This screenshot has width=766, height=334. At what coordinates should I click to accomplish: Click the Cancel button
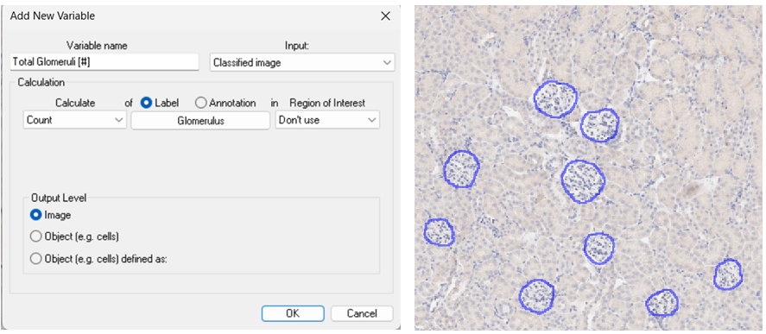click(x=362, y=313)
